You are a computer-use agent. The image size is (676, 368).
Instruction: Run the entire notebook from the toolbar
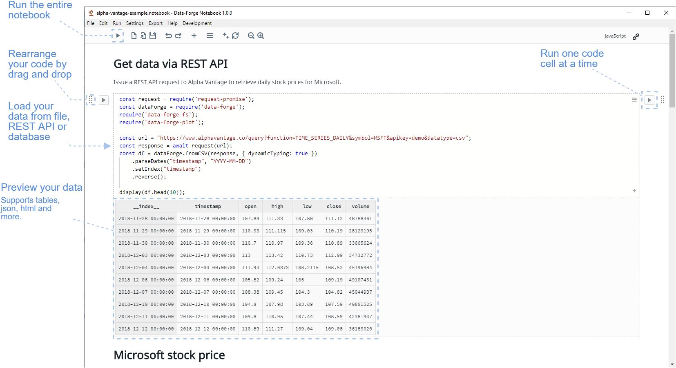(118, 36)
